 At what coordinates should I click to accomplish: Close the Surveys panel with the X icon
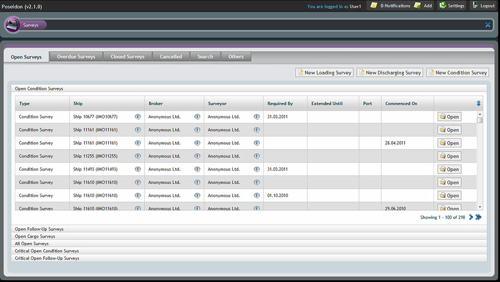pos(488,25)
